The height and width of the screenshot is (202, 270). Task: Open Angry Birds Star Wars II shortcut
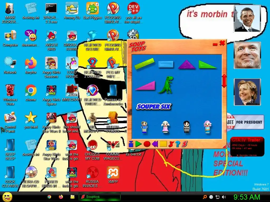pyautogui.click(x=51, y=122)
